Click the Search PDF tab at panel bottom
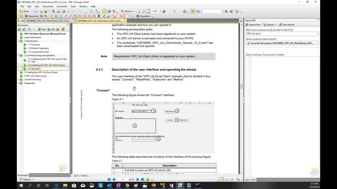Viewport: 337px width, 189px height. tap(250, 180)
